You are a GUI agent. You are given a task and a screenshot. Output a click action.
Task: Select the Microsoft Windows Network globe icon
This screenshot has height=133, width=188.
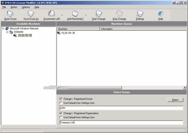tap(7, 29)
